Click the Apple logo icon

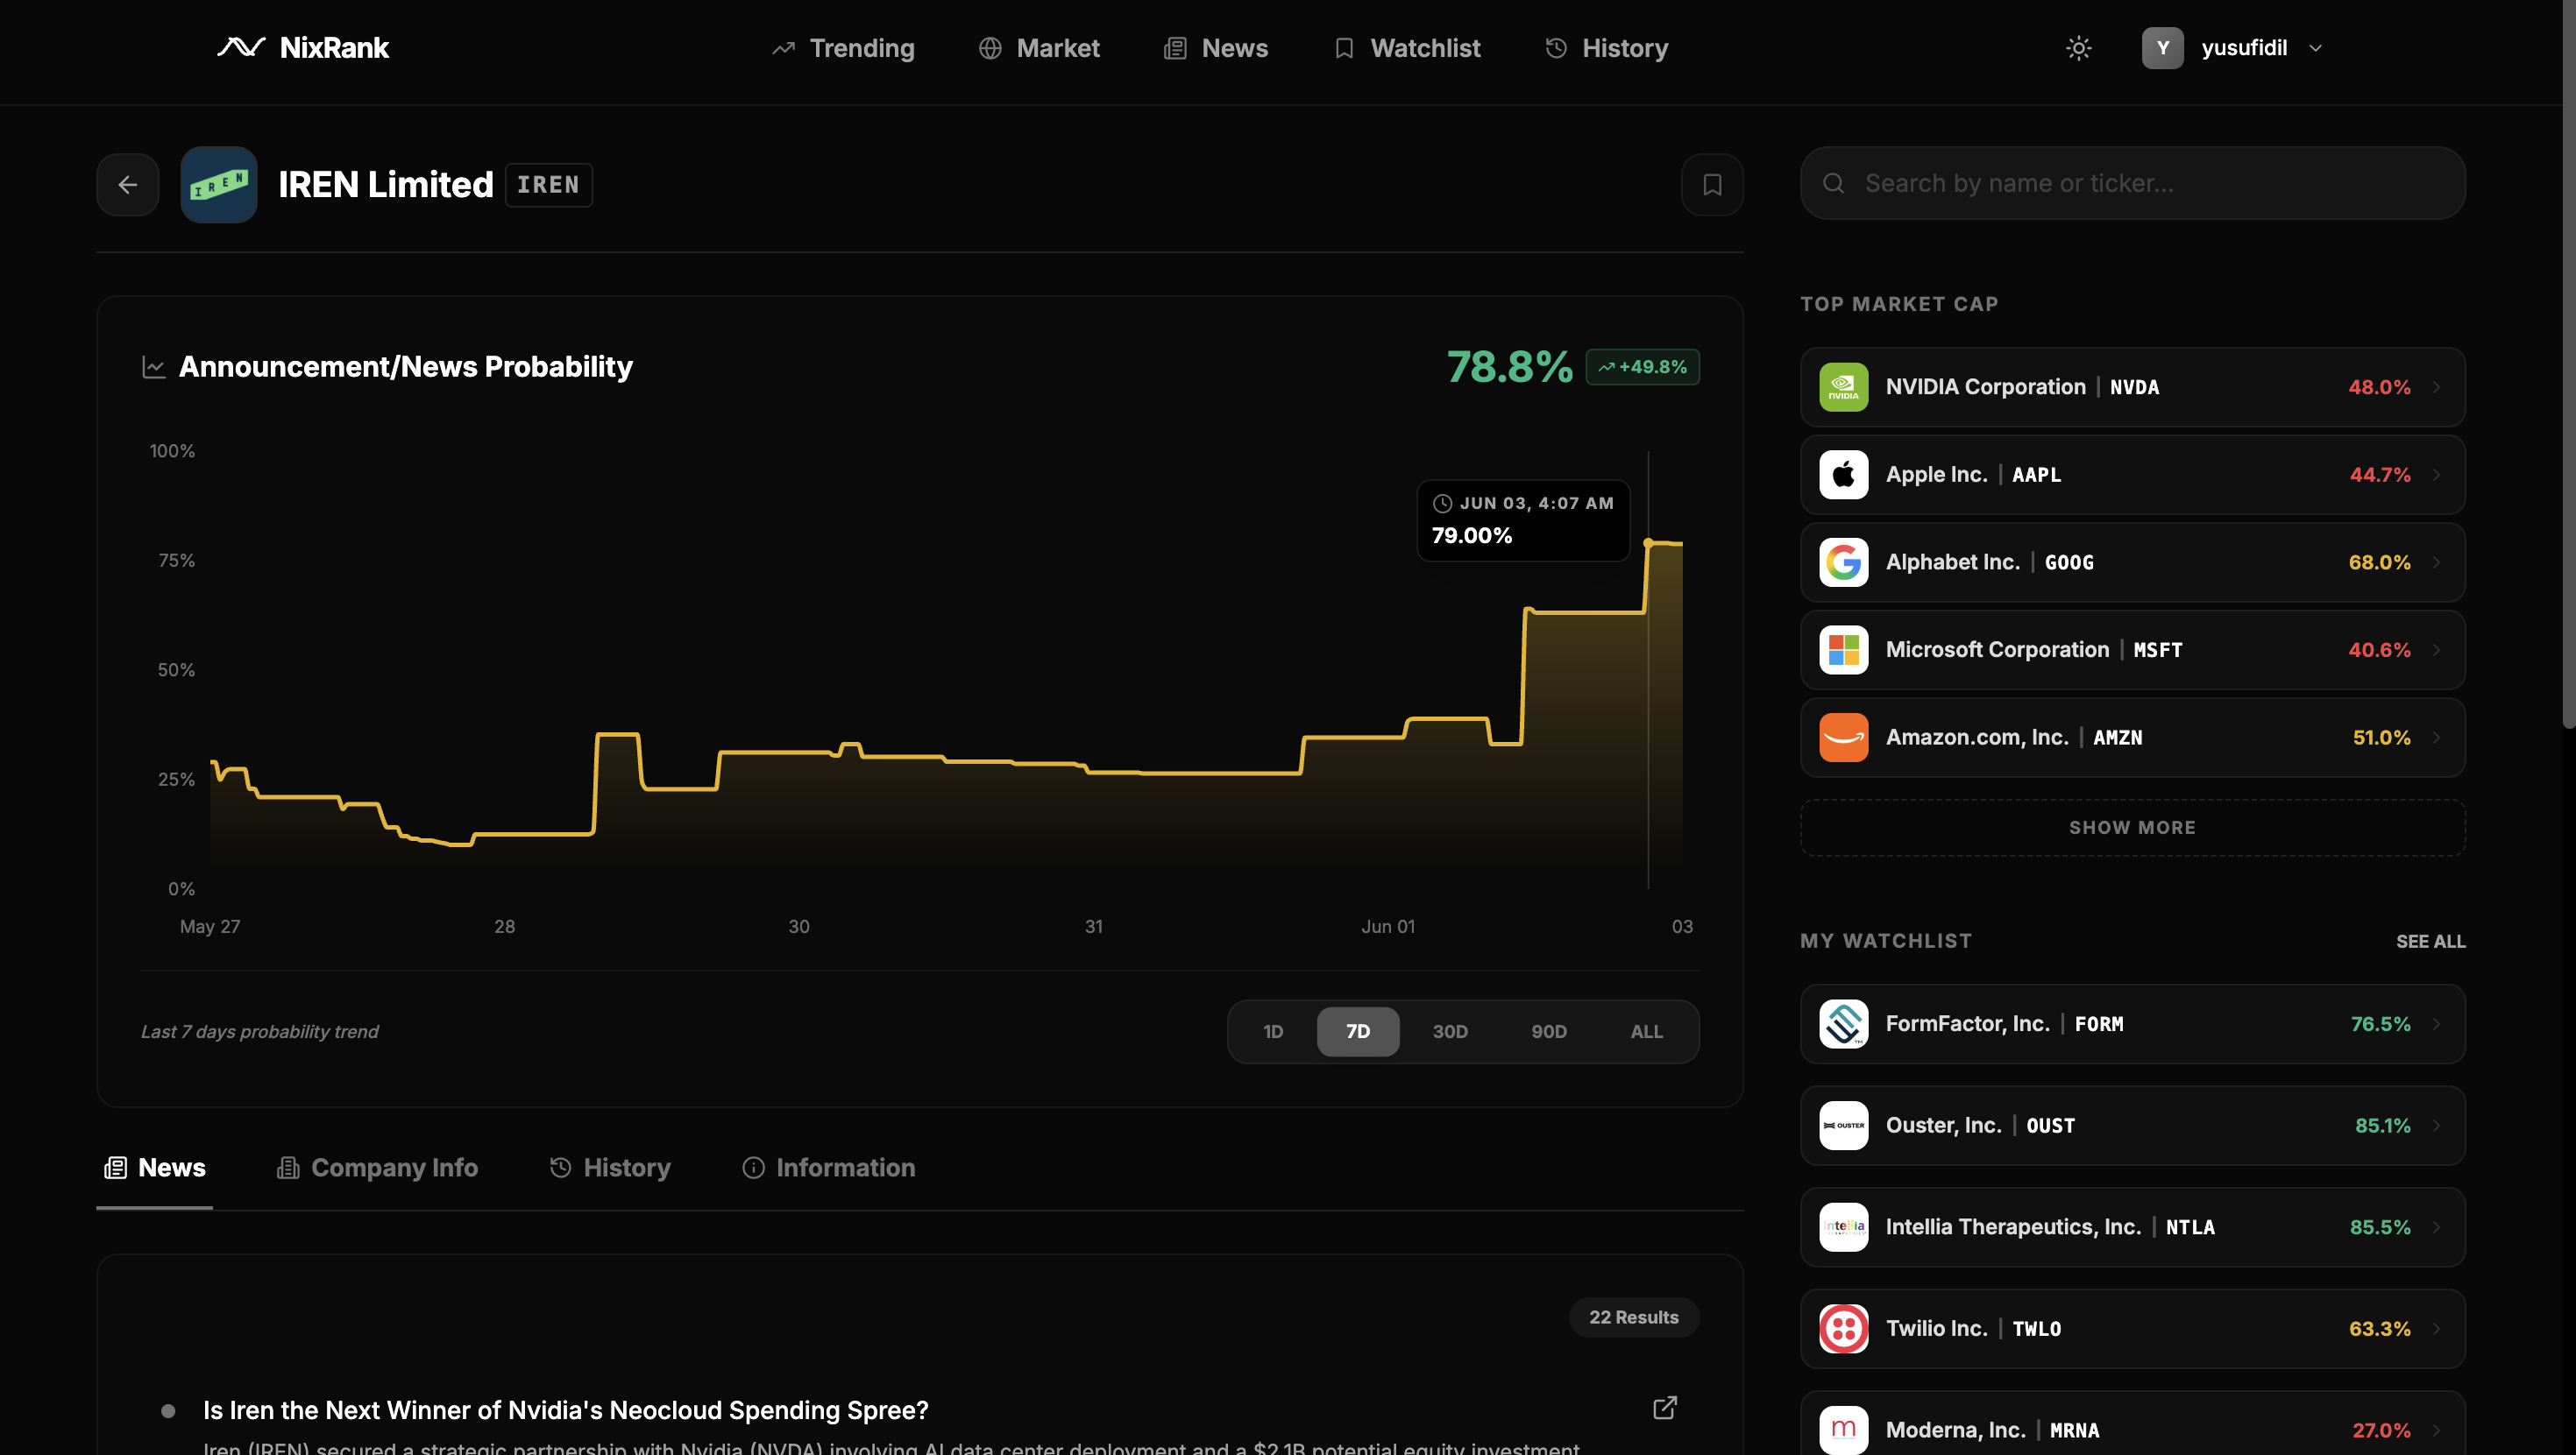pyautogui.click(x=1843, y=475)
